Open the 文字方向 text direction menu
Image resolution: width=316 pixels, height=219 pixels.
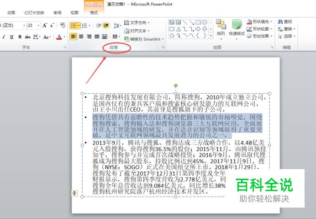pyautogui.click(x=137, y=22)
